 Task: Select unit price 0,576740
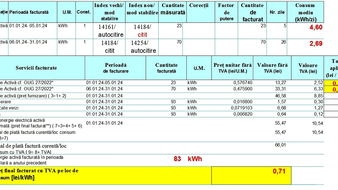tap(243, 82)
